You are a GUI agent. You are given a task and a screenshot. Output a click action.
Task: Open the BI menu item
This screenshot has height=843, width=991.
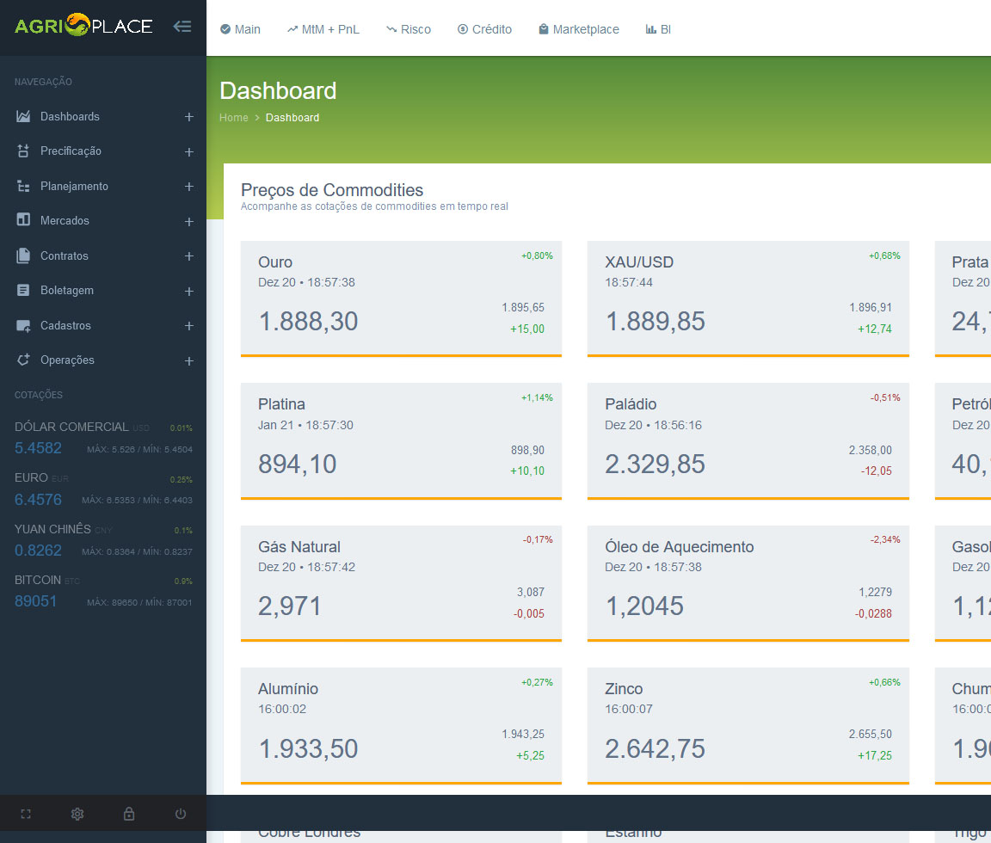tap(658, 29)
